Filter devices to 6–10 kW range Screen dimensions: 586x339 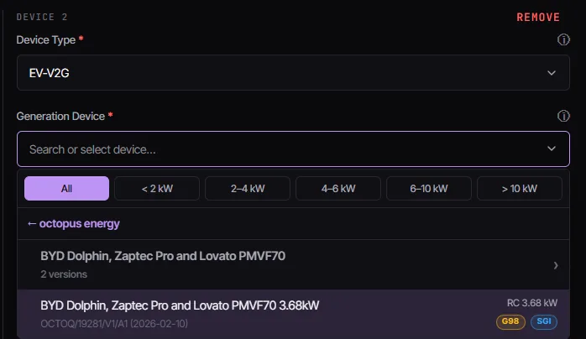point(429,189)
